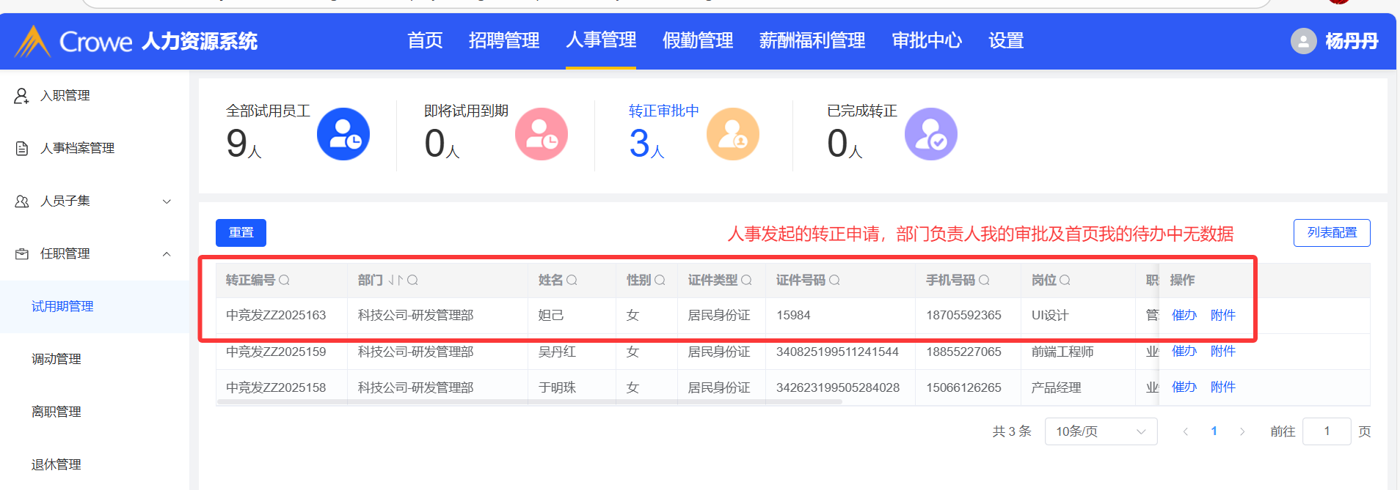This screenshot has height=490, width=1400.
Task: Click the 人员子集 people icon
Action: 22,201
